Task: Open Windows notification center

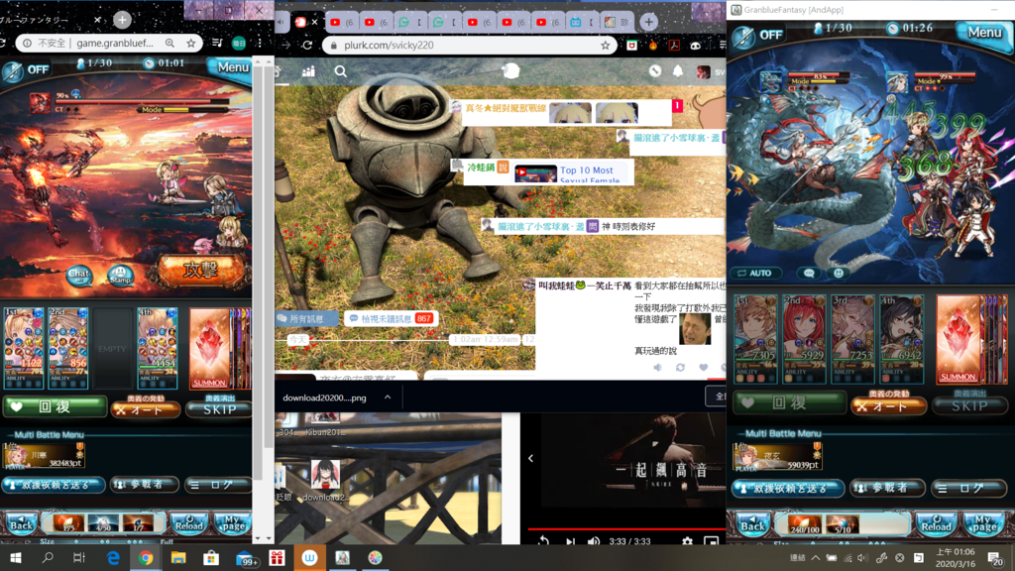Action: click(995, 557)
